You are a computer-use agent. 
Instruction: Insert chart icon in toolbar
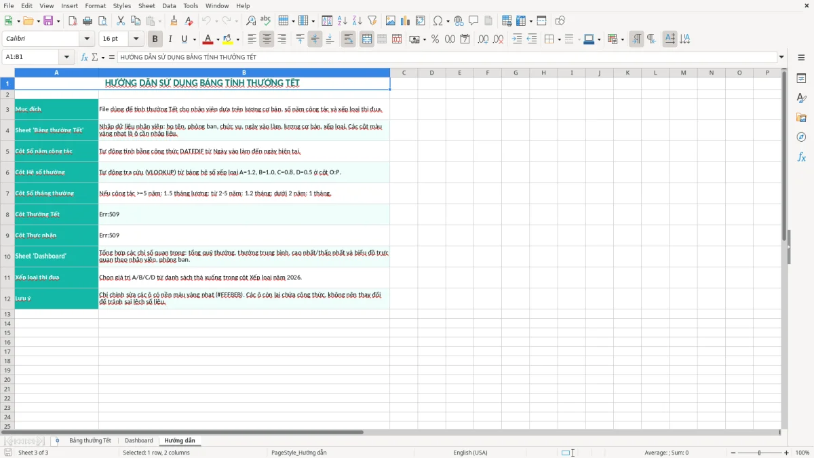[406, 21]
